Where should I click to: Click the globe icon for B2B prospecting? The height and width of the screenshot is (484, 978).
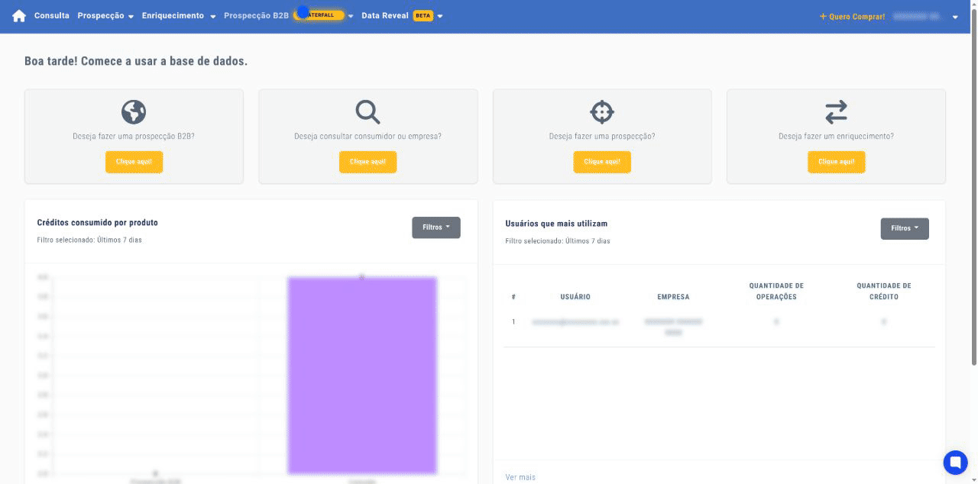(x=134, y=112)
